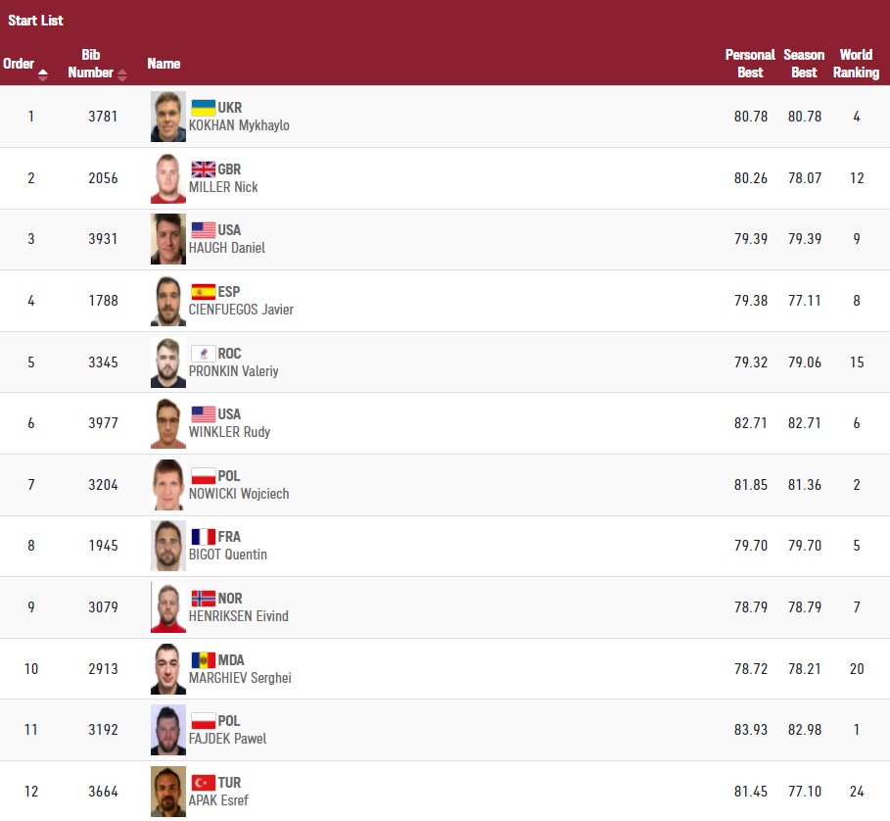This screenshot has height=821, width=890.
Task: Open FAJDEK Pawel athlete profile link
Action: coord(227,739)
